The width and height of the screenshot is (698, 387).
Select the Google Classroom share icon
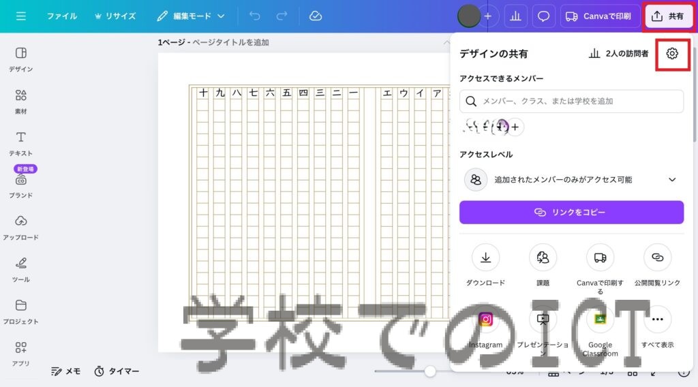coord(600,319)
